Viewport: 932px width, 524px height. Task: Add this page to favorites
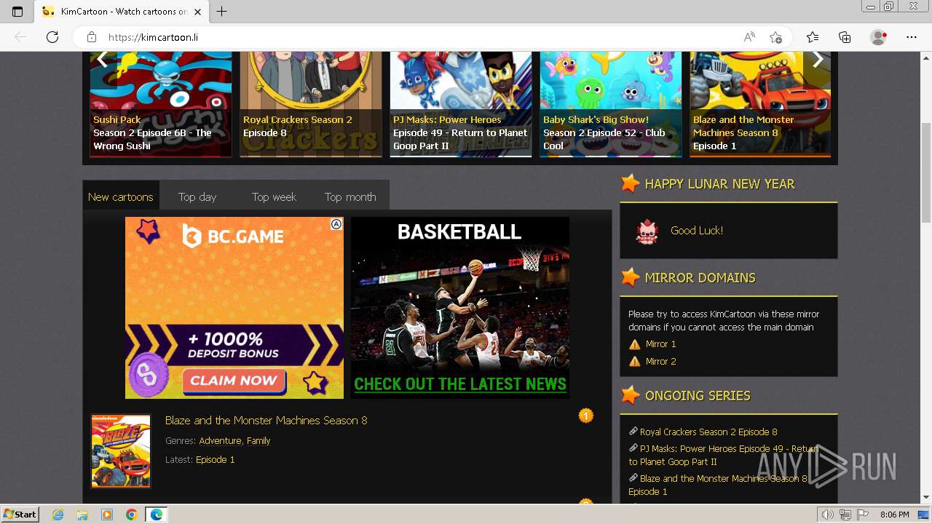tap(775, 37)
